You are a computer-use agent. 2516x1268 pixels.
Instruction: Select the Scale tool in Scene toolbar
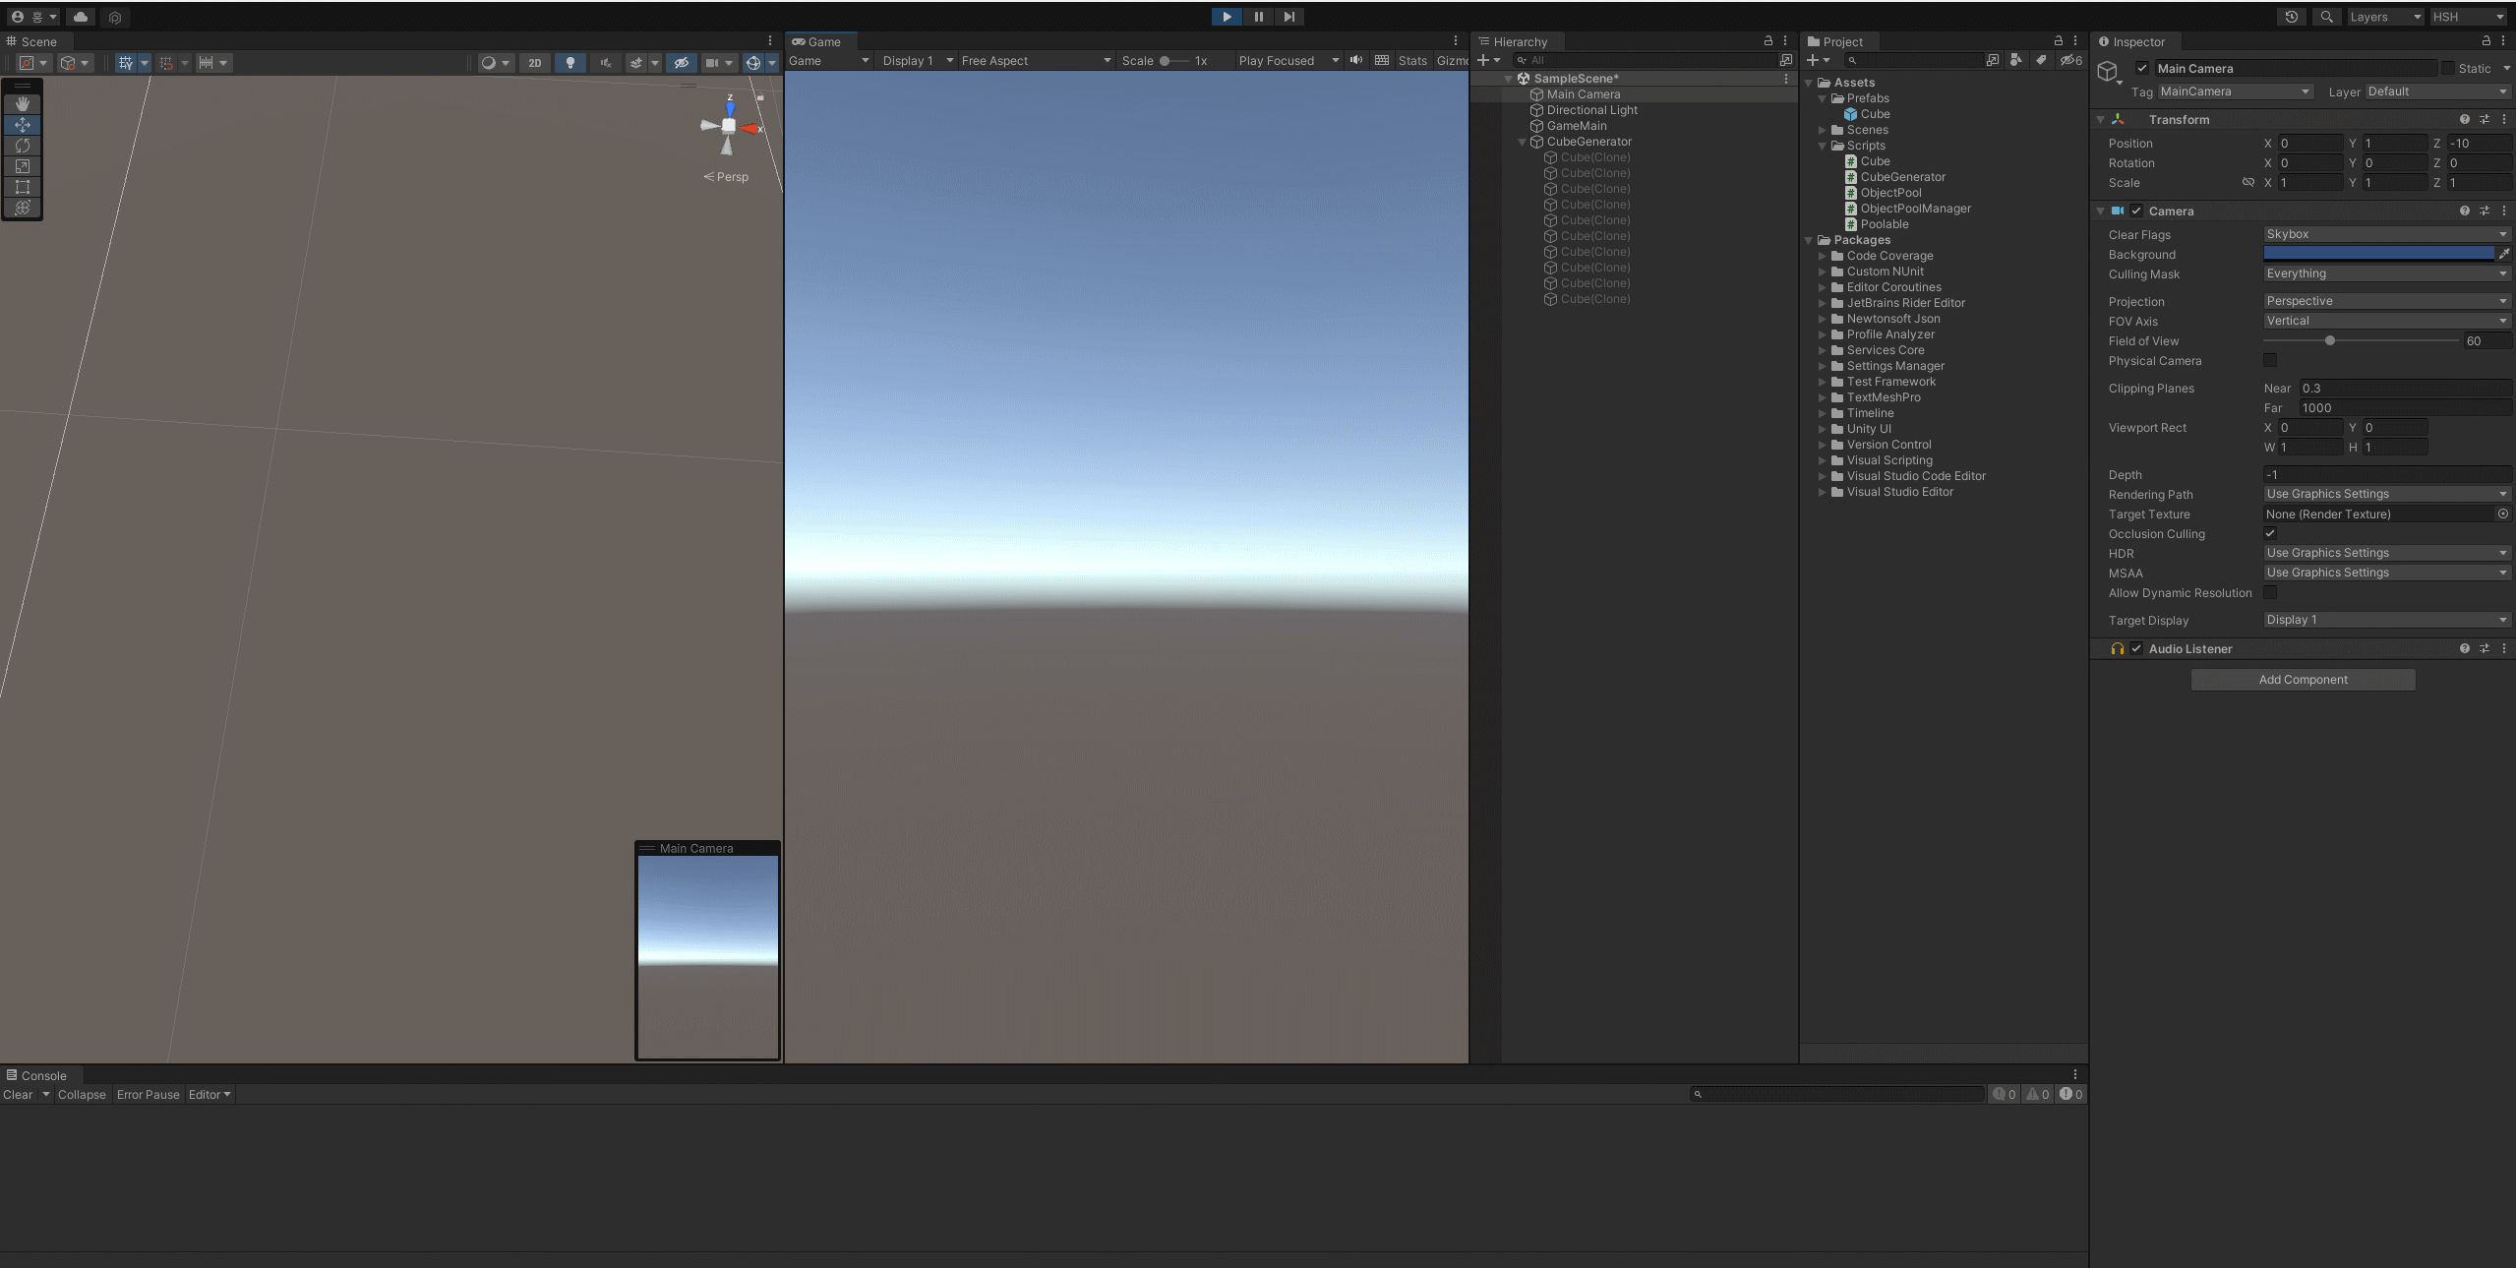(23, 166)
